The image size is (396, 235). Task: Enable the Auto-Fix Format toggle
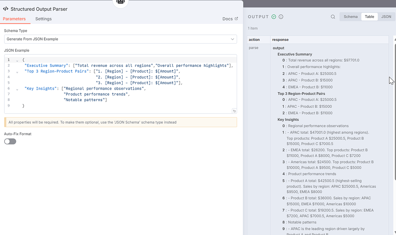(x=10, y=141)
